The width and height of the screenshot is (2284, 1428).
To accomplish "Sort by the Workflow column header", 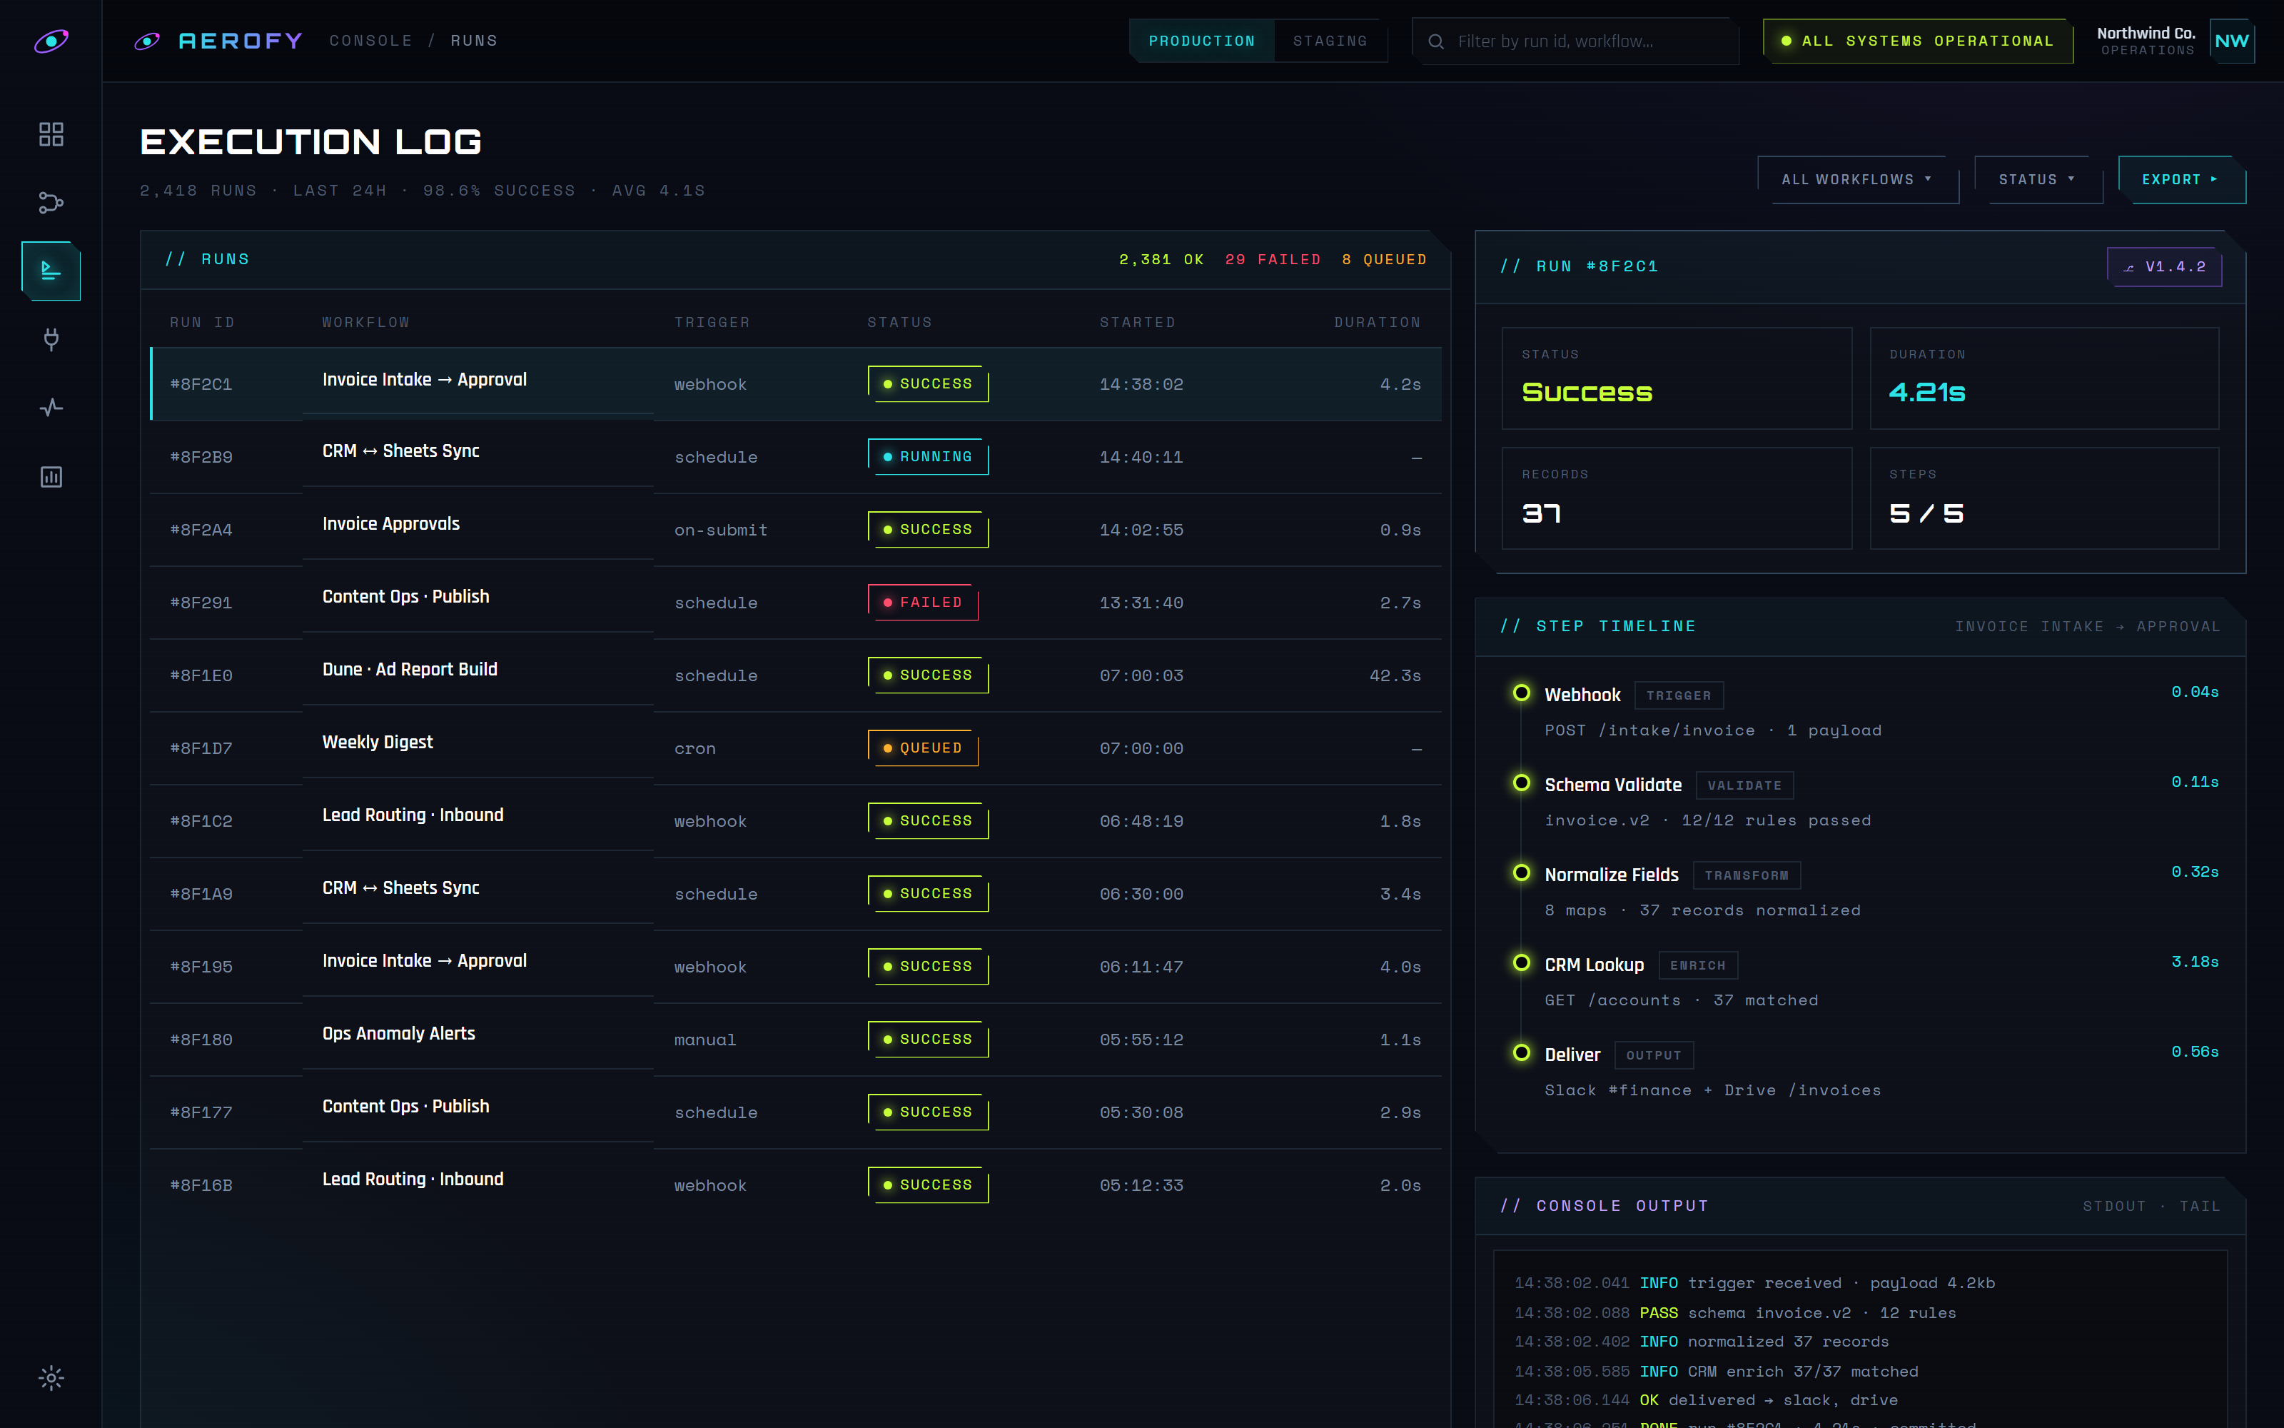I will 366,322.
